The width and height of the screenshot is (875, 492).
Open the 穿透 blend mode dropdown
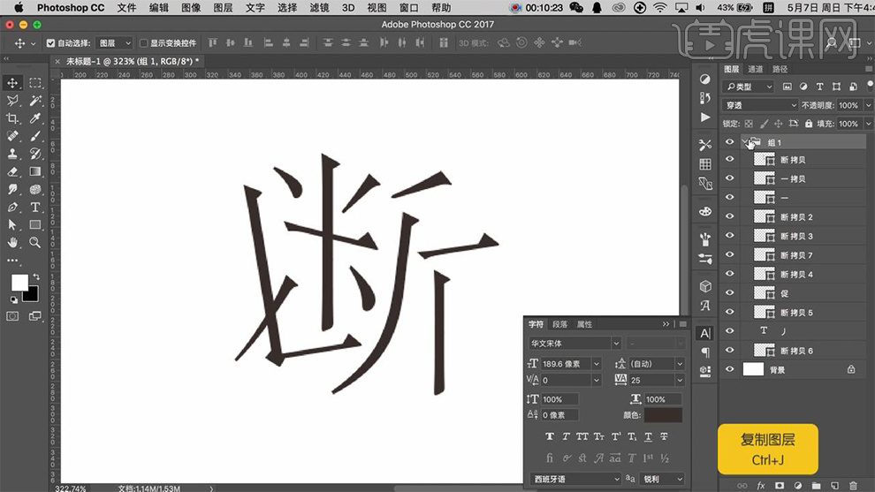point(760,105)
